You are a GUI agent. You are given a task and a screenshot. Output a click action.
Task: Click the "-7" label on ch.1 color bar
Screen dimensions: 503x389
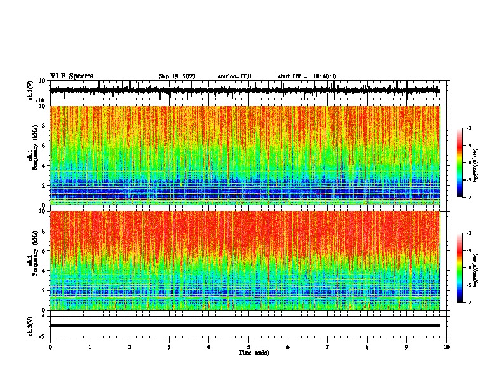click(x=468, y=197)
